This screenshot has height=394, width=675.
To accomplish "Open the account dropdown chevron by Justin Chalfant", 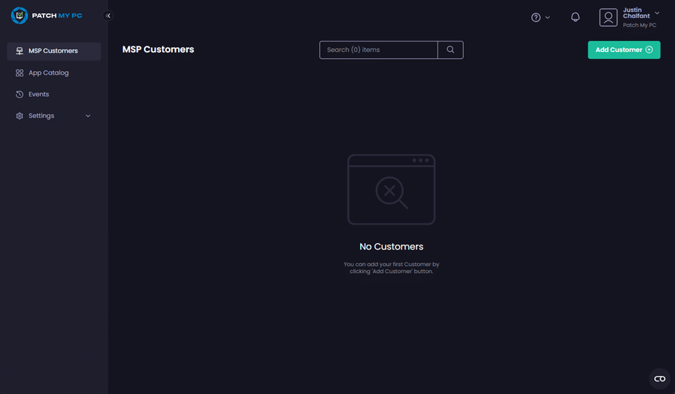I will pyautogui.click(x=657, y=13).
